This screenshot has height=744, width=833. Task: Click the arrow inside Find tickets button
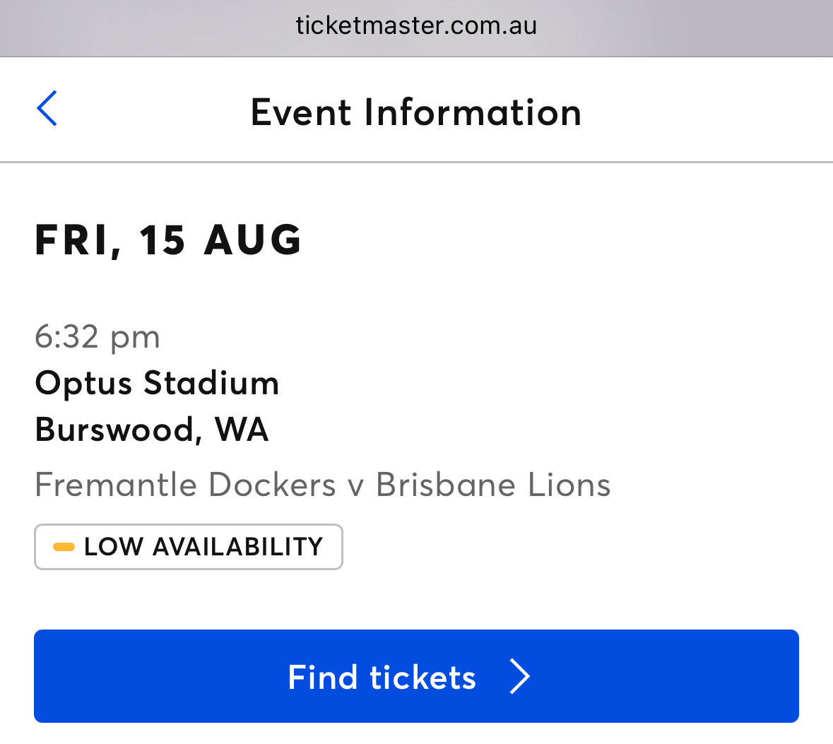coord(520,677)
